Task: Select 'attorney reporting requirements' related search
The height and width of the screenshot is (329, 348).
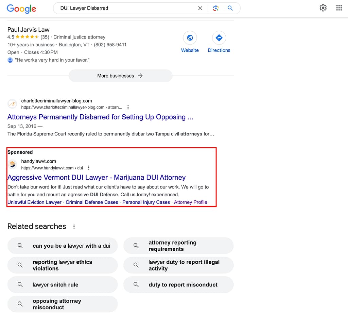Action: click(178, 246)
